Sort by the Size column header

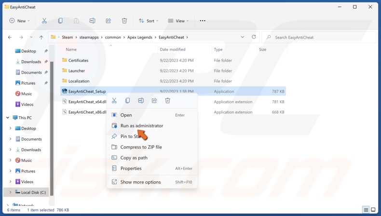click(262, 50)
